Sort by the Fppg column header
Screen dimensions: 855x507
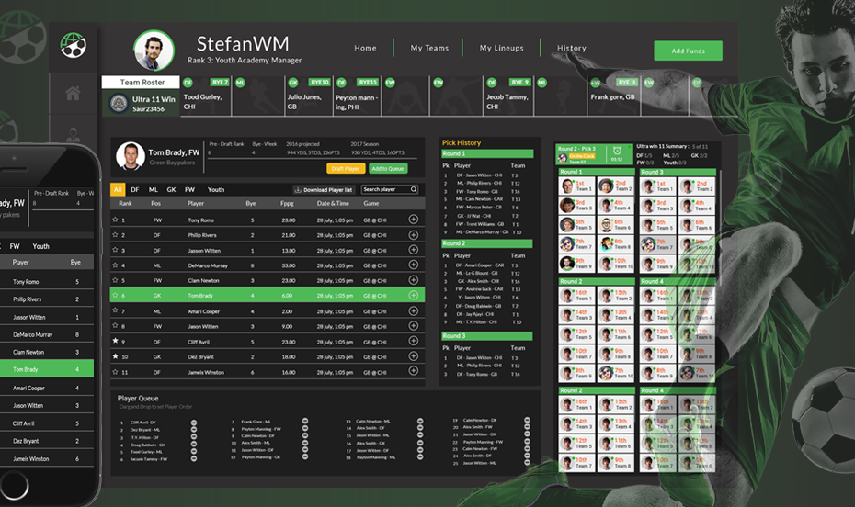coord(287,203)
